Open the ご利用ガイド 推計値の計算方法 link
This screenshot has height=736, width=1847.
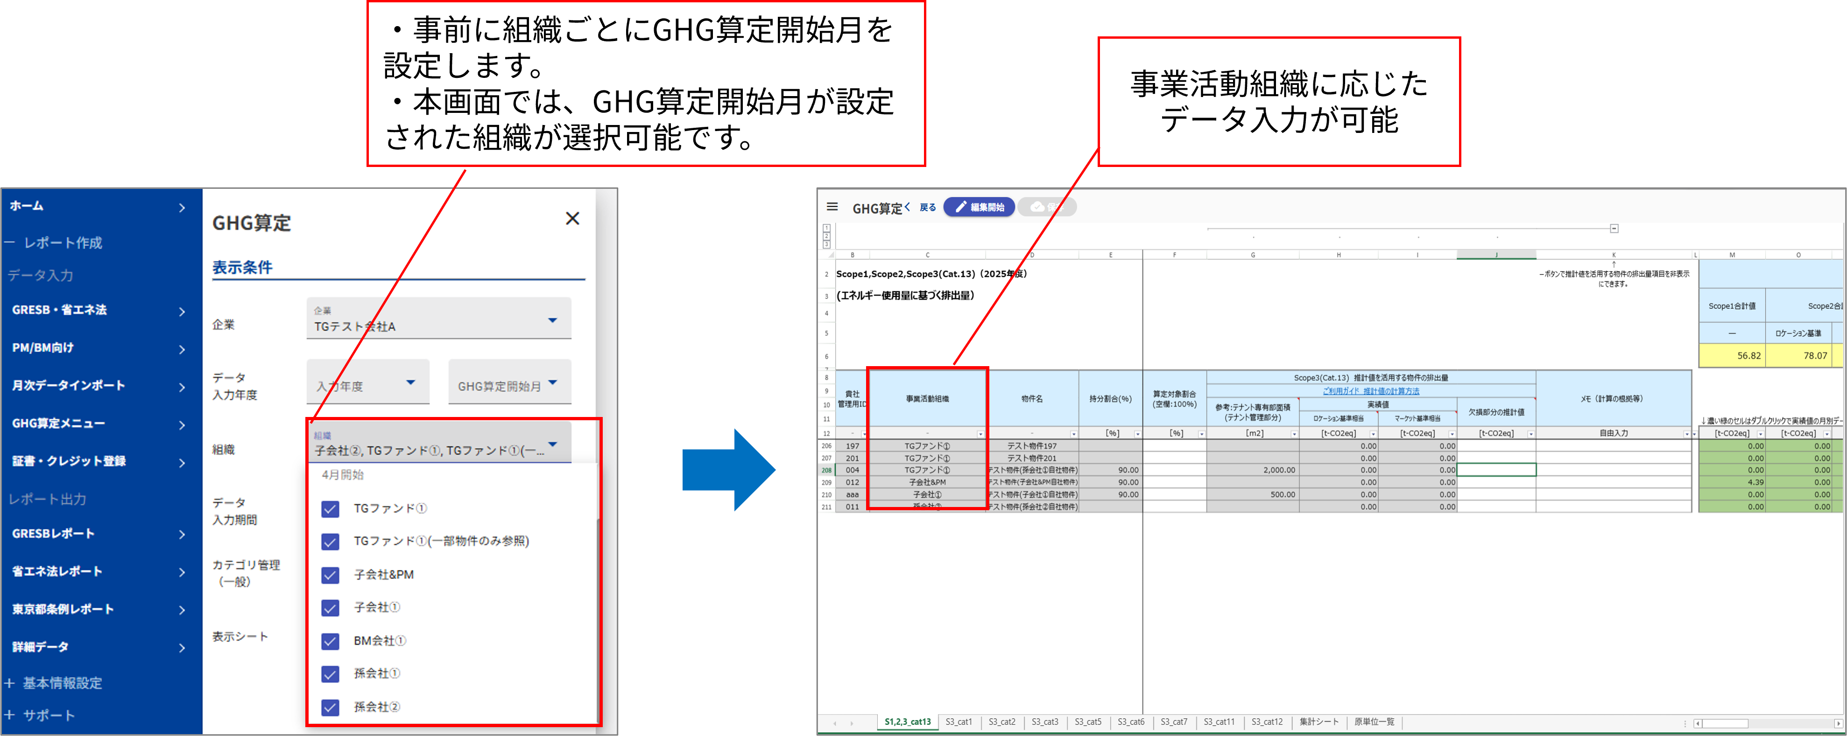[x=1371, y=391]
